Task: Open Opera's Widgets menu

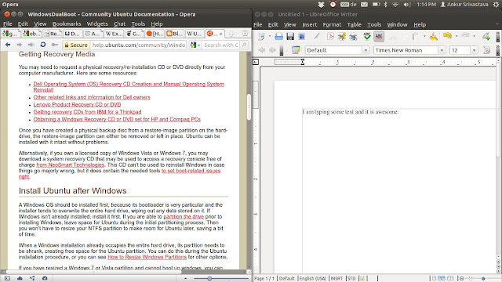Action: (97, 24)
